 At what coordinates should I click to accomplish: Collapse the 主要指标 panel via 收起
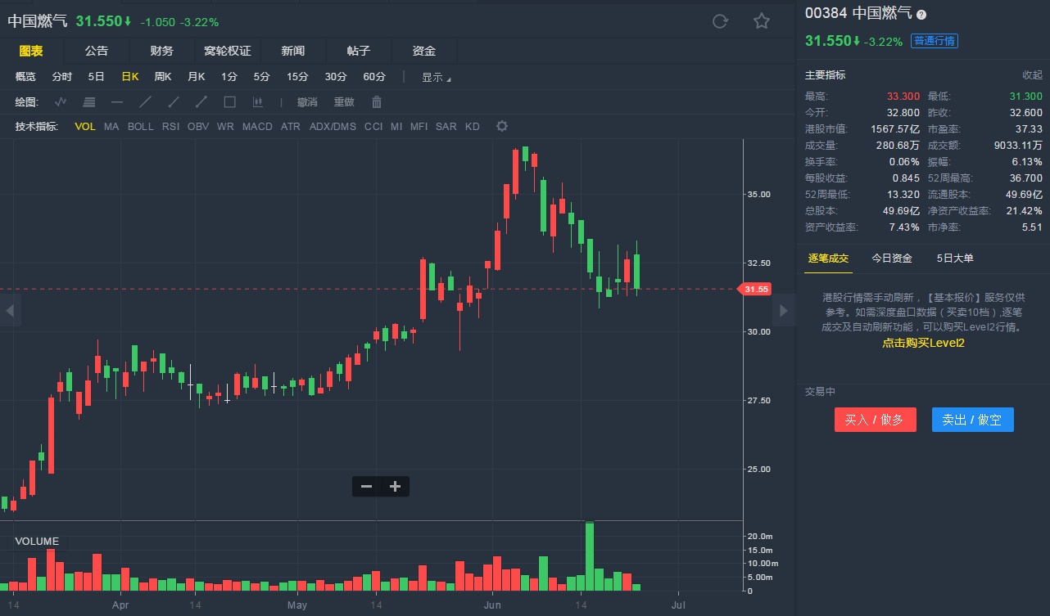coord(1032,74)
